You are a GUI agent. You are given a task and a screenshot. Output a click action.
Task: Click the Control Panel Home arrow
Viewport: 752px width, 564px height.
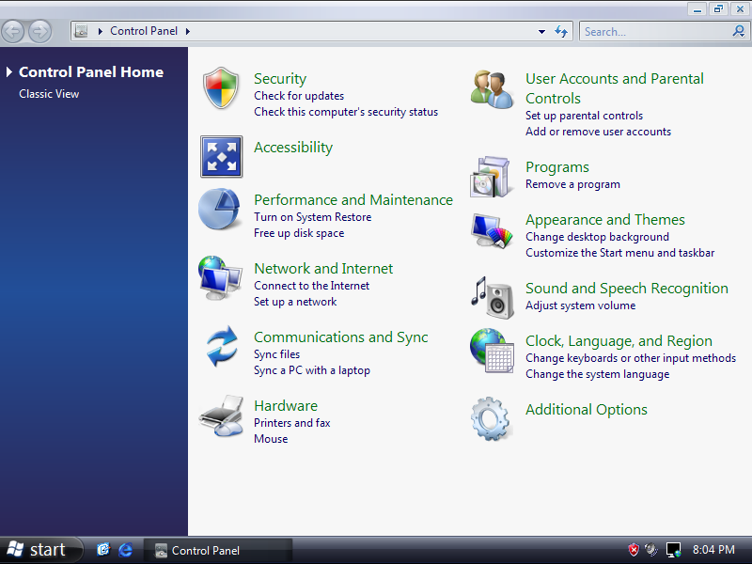click(9, 72)
